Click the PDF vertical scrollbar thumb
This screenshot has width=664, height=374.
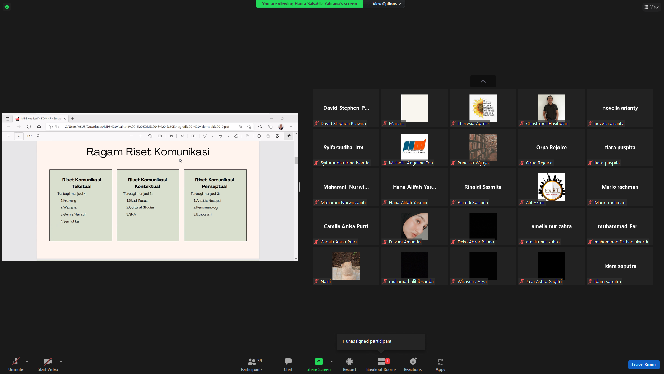point(296,161)
